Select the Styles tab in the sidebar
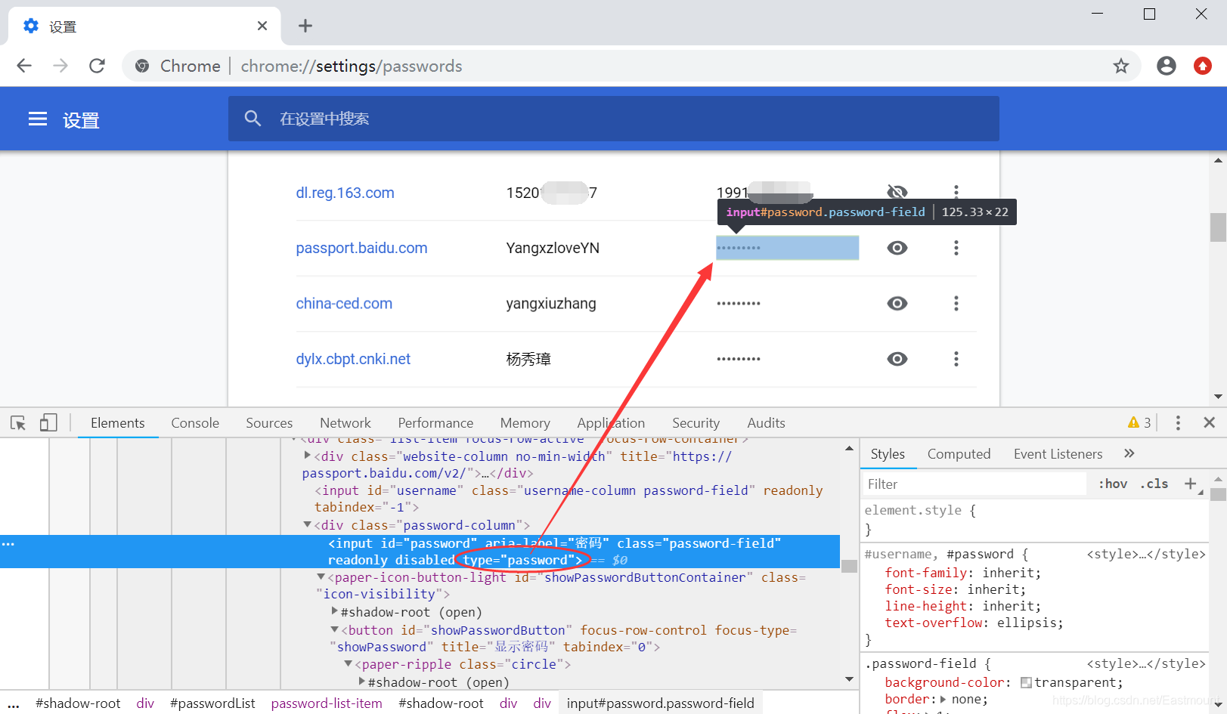The width and height of the screenshot is (1227, 714). pos(888,454)
